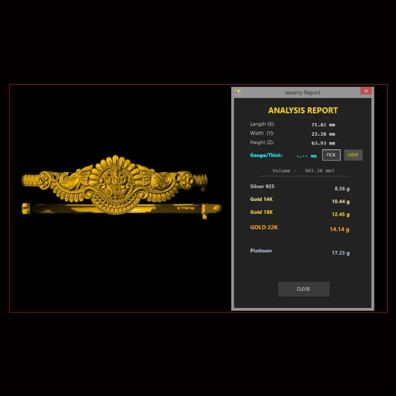Select the GOLD 22K weight 14.14 g
The image size is (396, 396).
340,229
